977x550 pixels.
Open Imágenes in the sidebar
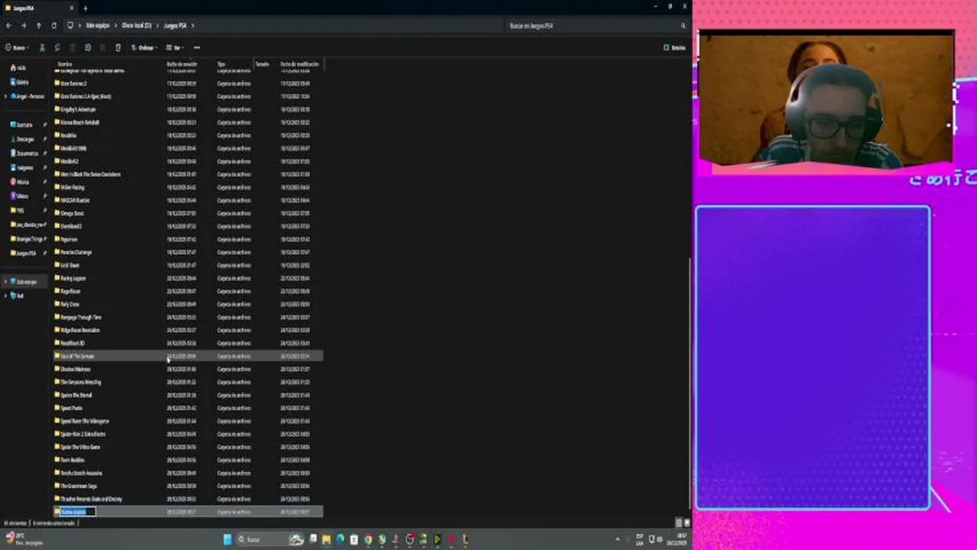[x=22, y=167]
